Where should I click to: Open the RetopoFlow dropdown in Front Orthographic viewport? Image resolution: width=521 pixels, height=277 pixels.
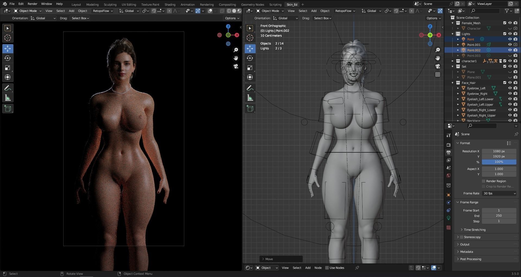[x=345, y=11]
